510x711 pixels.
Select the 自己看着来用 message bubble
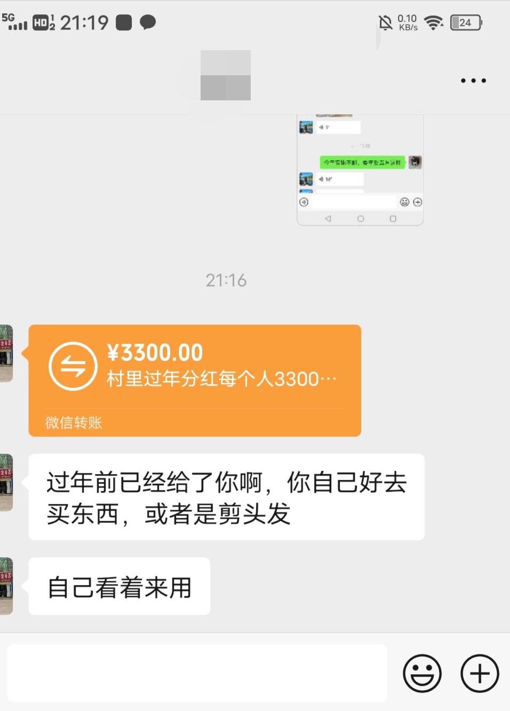tap(119, 586)
